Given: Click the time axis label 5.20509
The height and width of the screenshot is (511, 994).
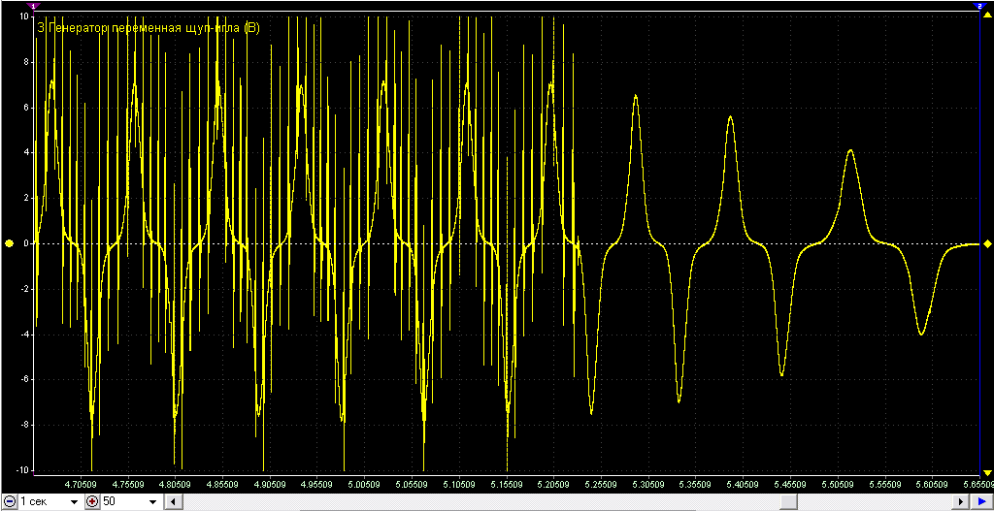Looking at the screenshot, I should tap(554, 483).
